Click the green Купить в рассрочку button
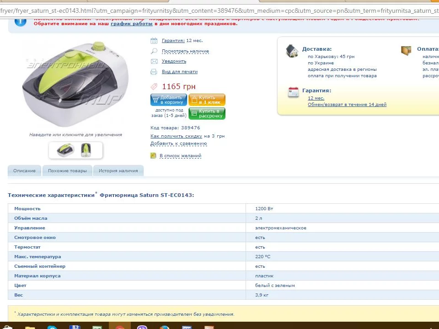This screenshot has height=329, width=439. pyautogui.click(x=207, y=114)
